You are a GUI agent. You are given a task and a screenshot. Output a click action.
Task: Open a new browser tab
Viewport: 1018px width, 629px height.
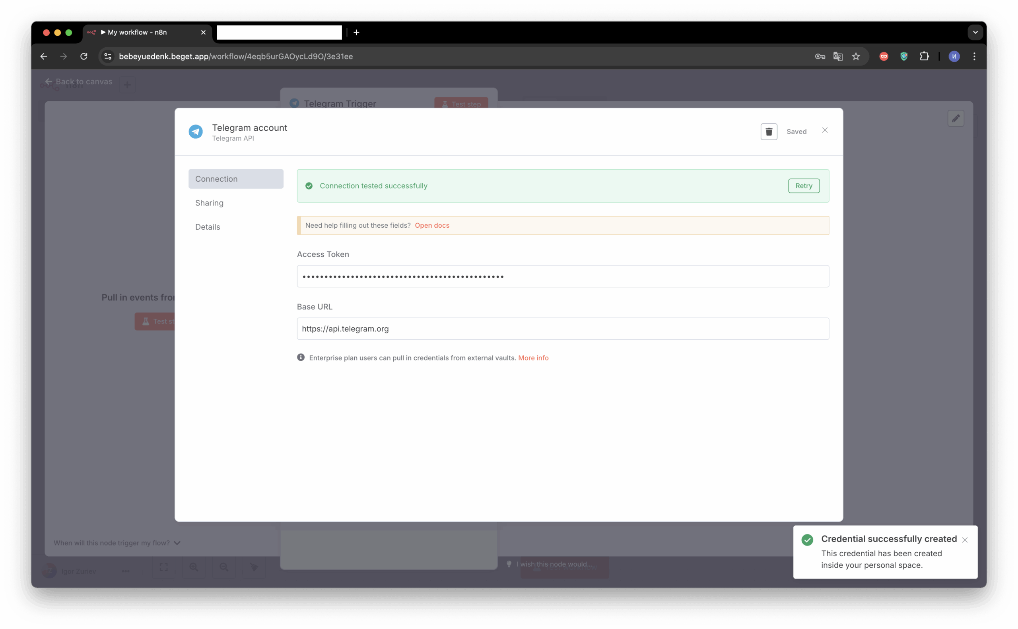pos(356,33)
